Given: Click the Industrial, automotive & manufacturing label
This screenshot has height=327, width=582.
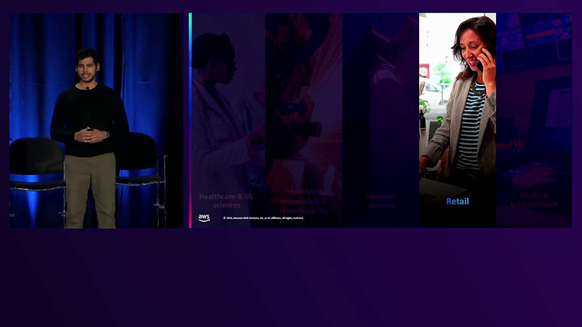Looking at the screenshot, I should pyautogui.click(x=303, y=201).
